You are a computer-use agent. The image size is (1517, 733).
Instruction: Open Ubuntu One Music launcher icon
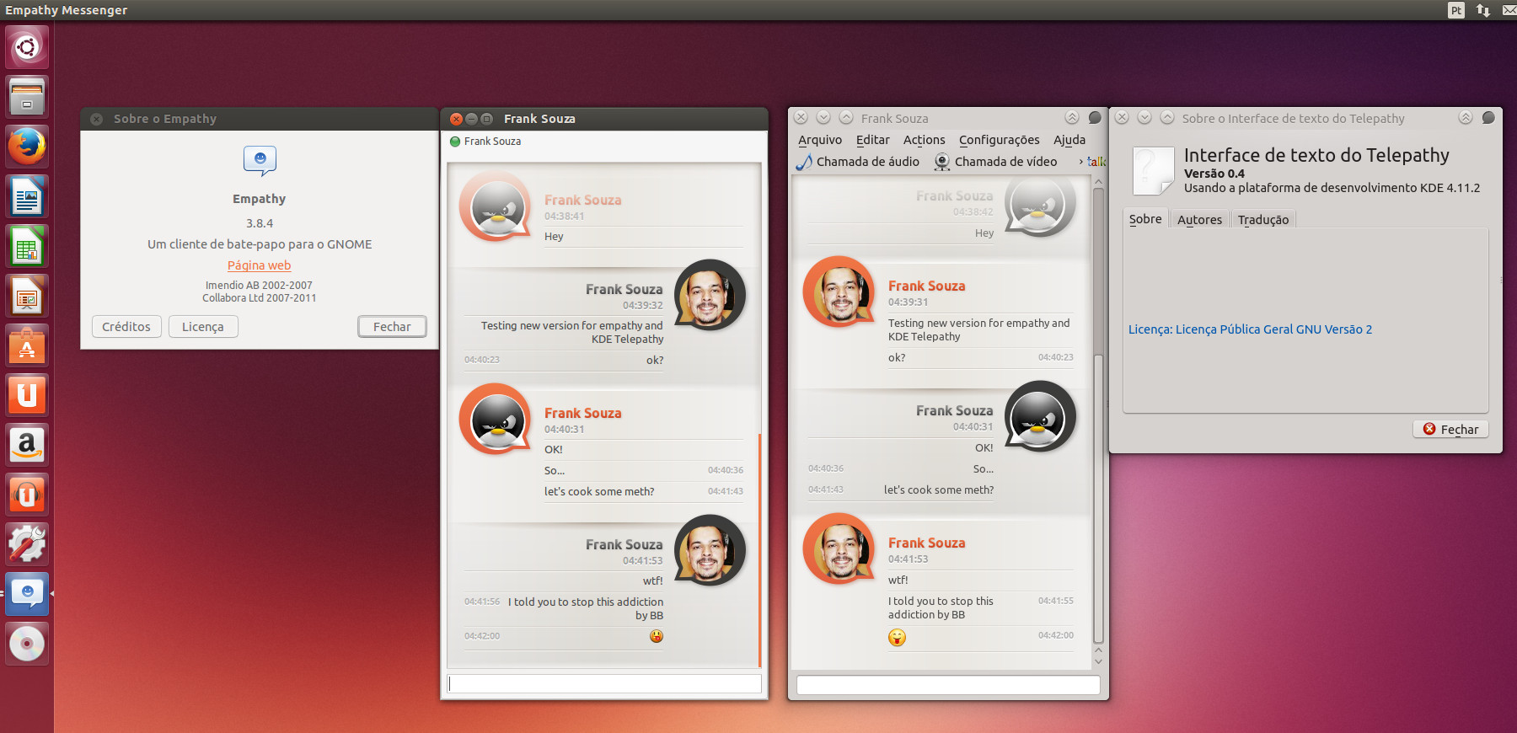pos(27,495)
